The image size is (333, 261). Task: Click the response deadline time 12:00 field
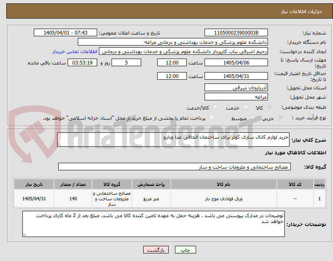coord(172,62)
